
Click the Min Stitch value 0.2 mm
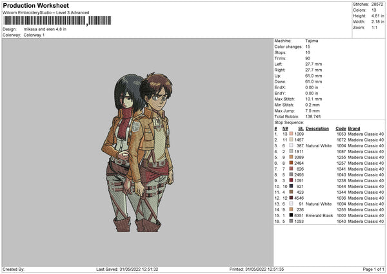(312, 105)
